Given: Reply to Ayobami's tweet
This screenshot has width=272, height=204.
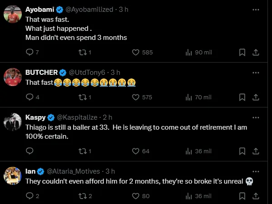Looking at the screenshot, I should (x=30, y=53).
